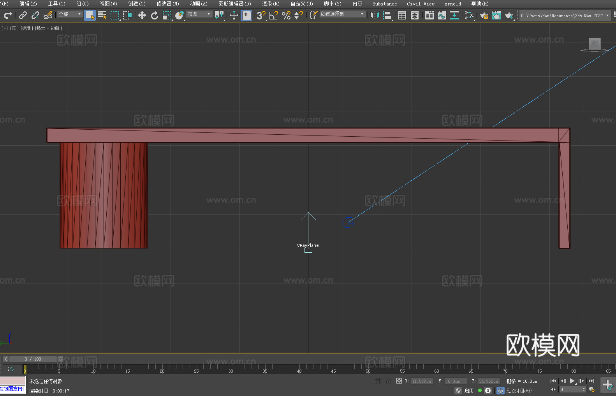Click the Z coordinate field
Viewport: 616px width, 396px height.
point(489,381)
